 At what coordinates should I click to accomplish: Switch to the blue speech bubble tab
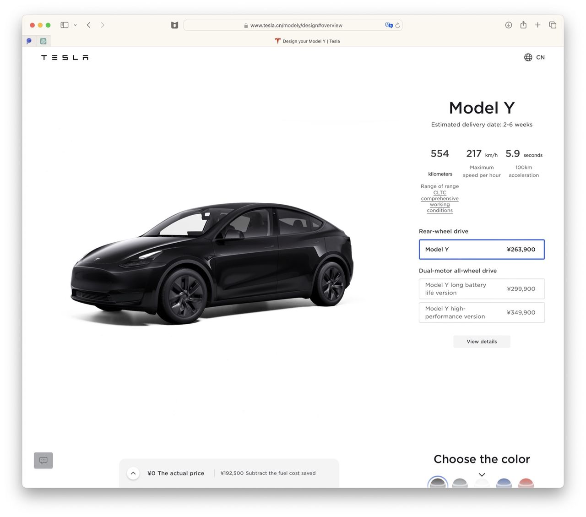29,41
